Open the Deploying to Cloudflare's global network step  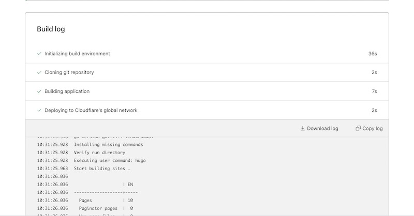click(x=206, y=110)
